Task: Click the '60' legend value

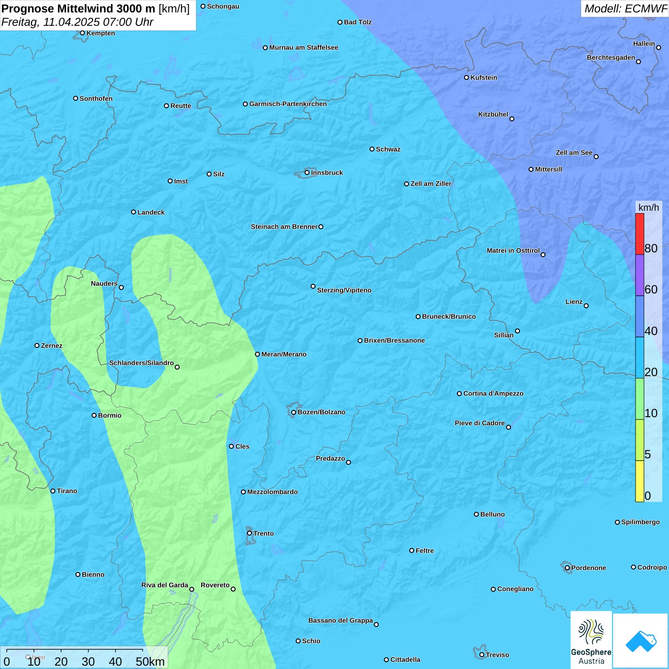Action: [651, 289]
